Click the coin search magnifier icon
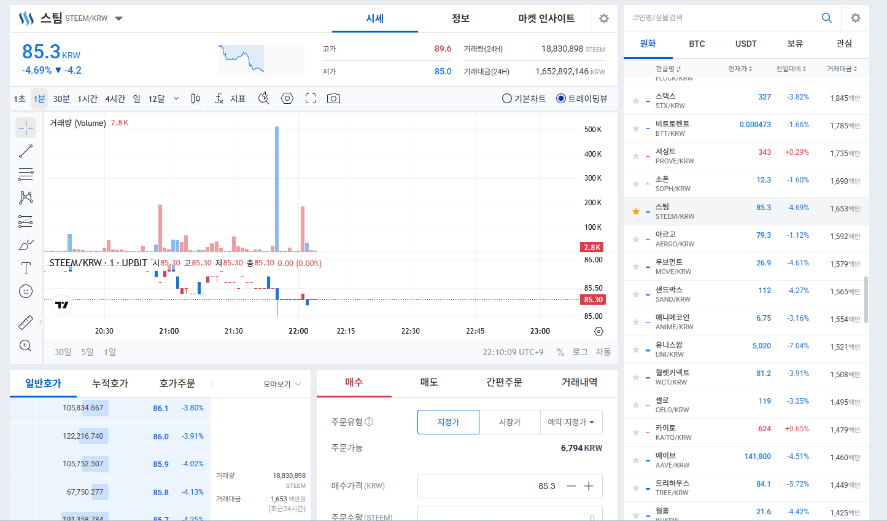The height and width of the screenshot is (521, 887). pyautogui.click(x=827, y=18)
